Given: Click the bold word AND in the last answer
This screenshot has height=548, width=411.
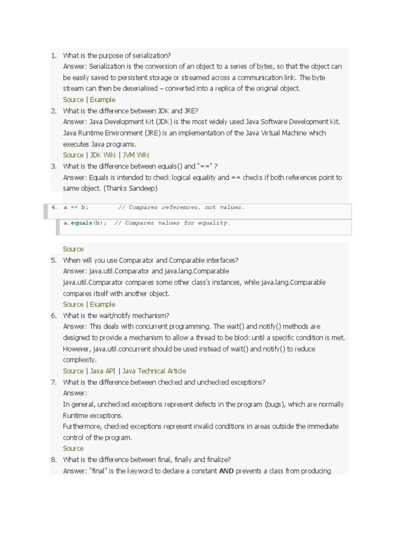Looking at the screenshot, I should click(227, 471).
